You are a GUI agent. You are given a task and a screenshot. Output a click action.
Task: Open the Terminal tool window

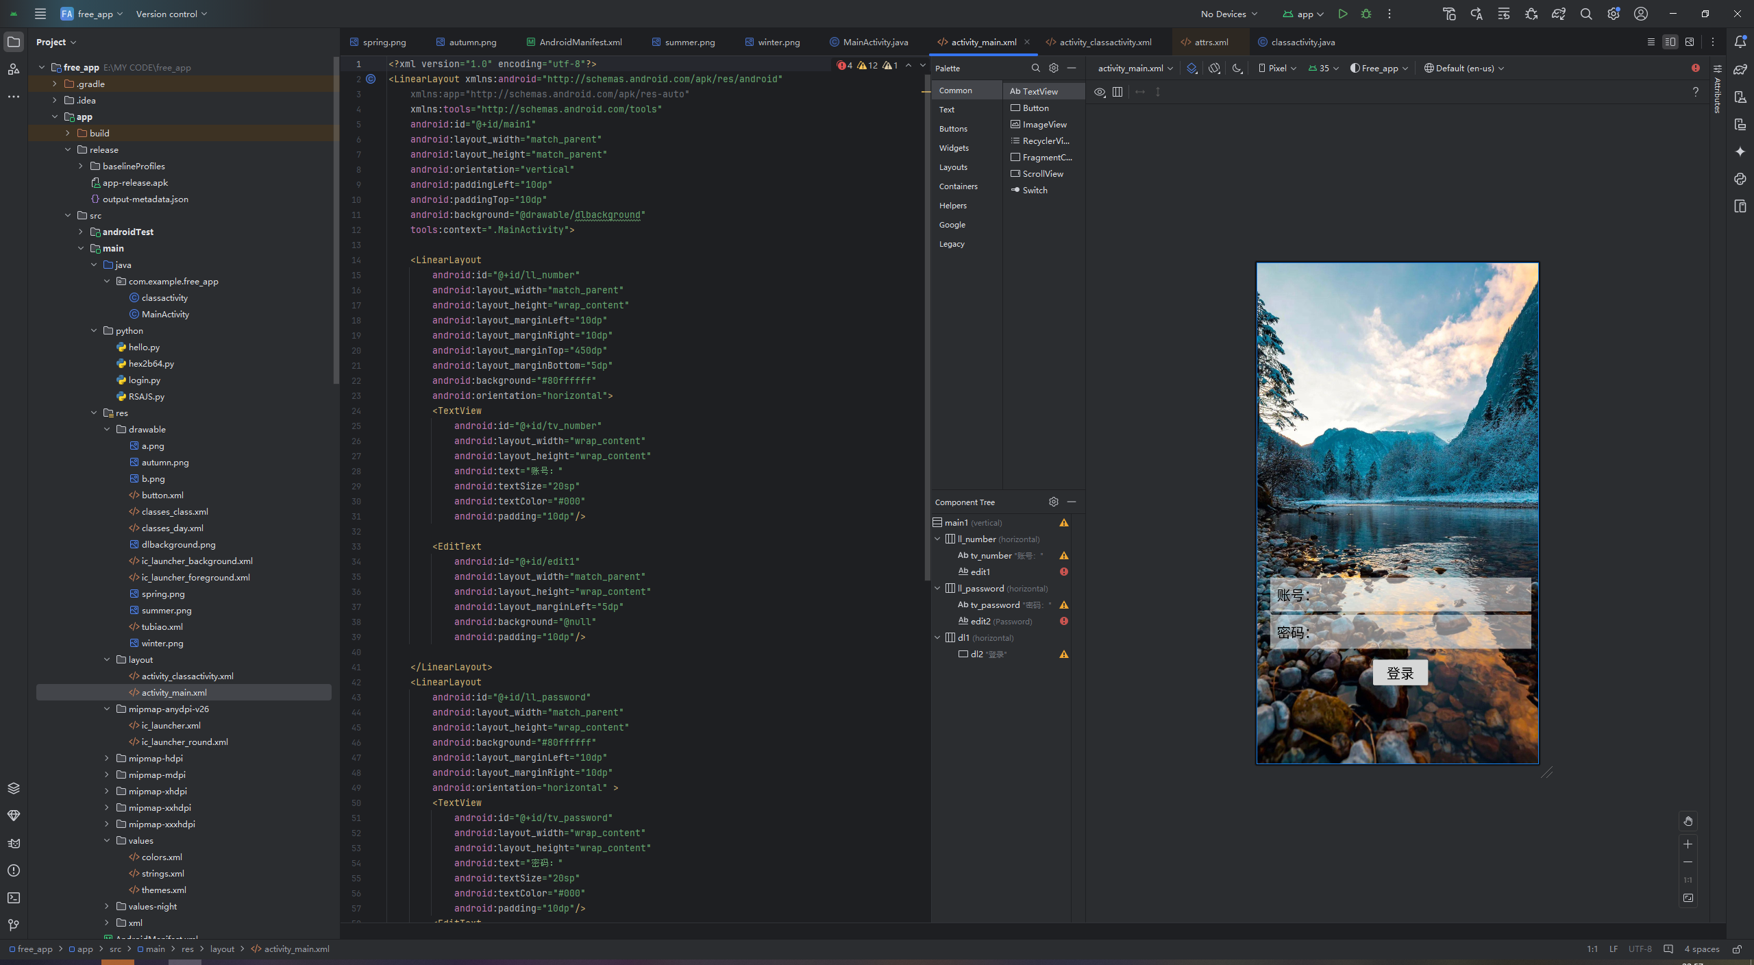pos(14,898)
